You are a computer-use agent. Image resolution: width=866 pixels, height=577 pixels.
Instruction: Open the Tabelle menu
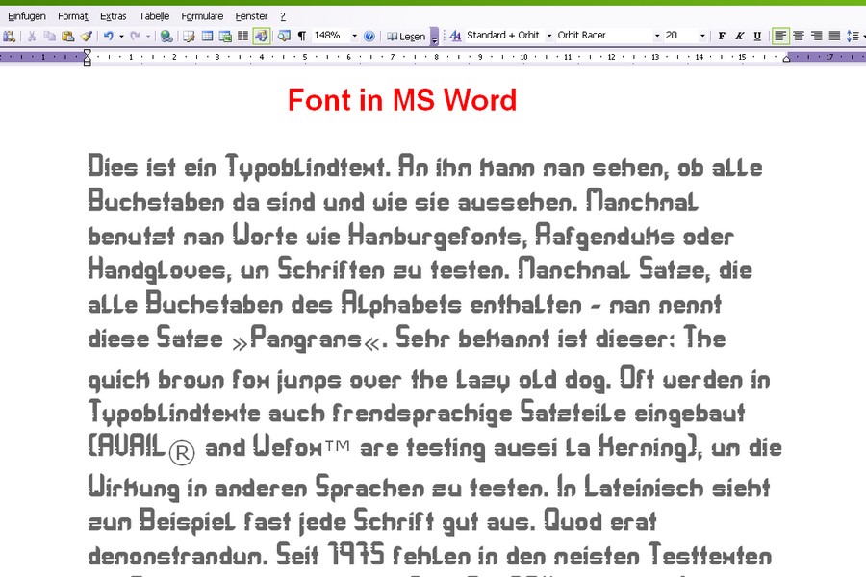[x=154, y=16]
